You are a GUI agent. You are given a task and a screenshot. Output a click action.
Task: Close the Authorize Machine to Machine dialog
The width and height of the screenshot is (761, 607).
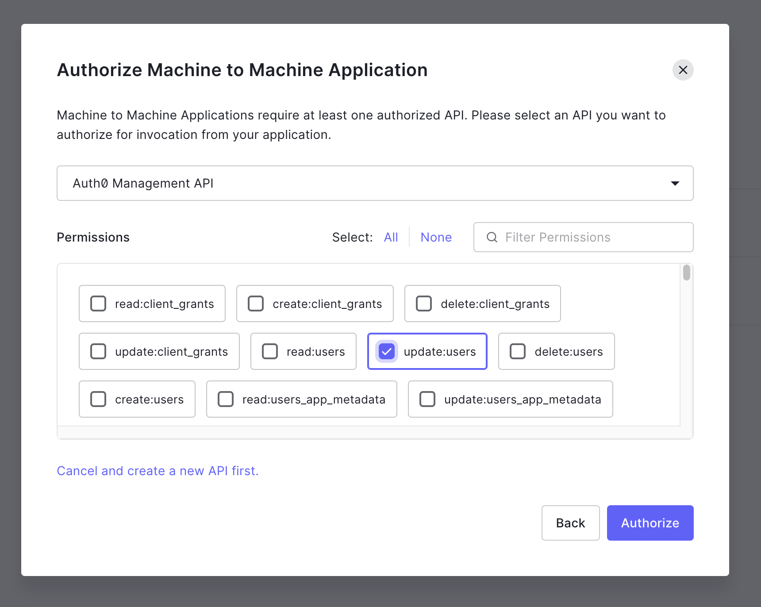click(x=683, y=70)
